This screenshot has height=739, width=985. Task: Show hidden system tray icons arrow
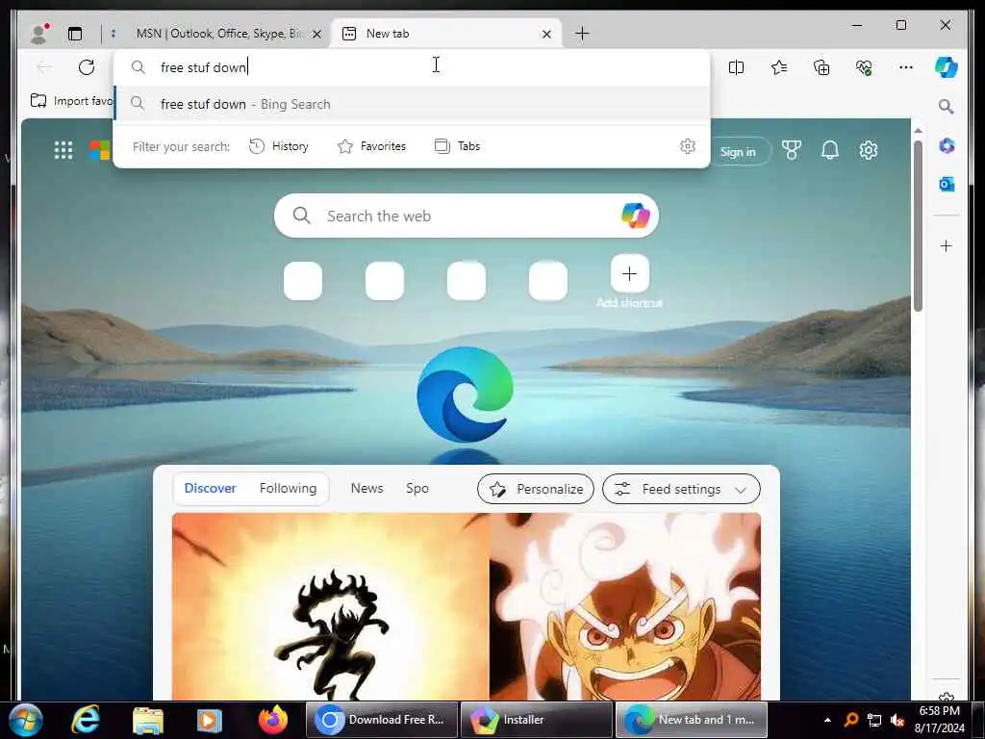pyautogui.click(x=827, y=720)
